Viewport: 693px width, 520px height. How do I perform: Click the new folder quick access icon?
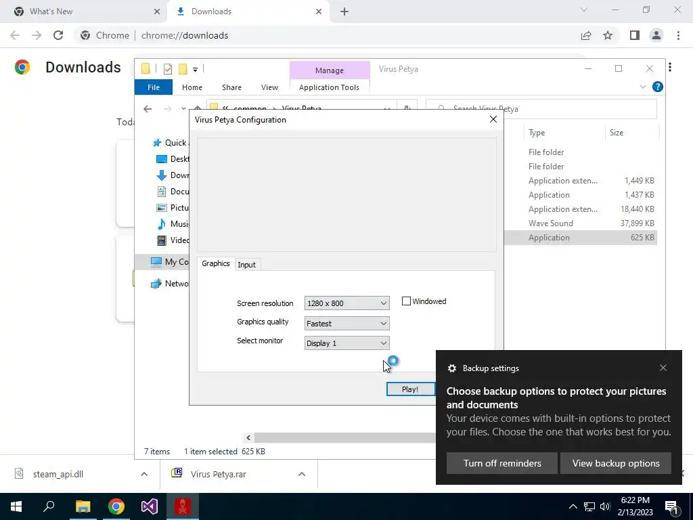[183, 69]
